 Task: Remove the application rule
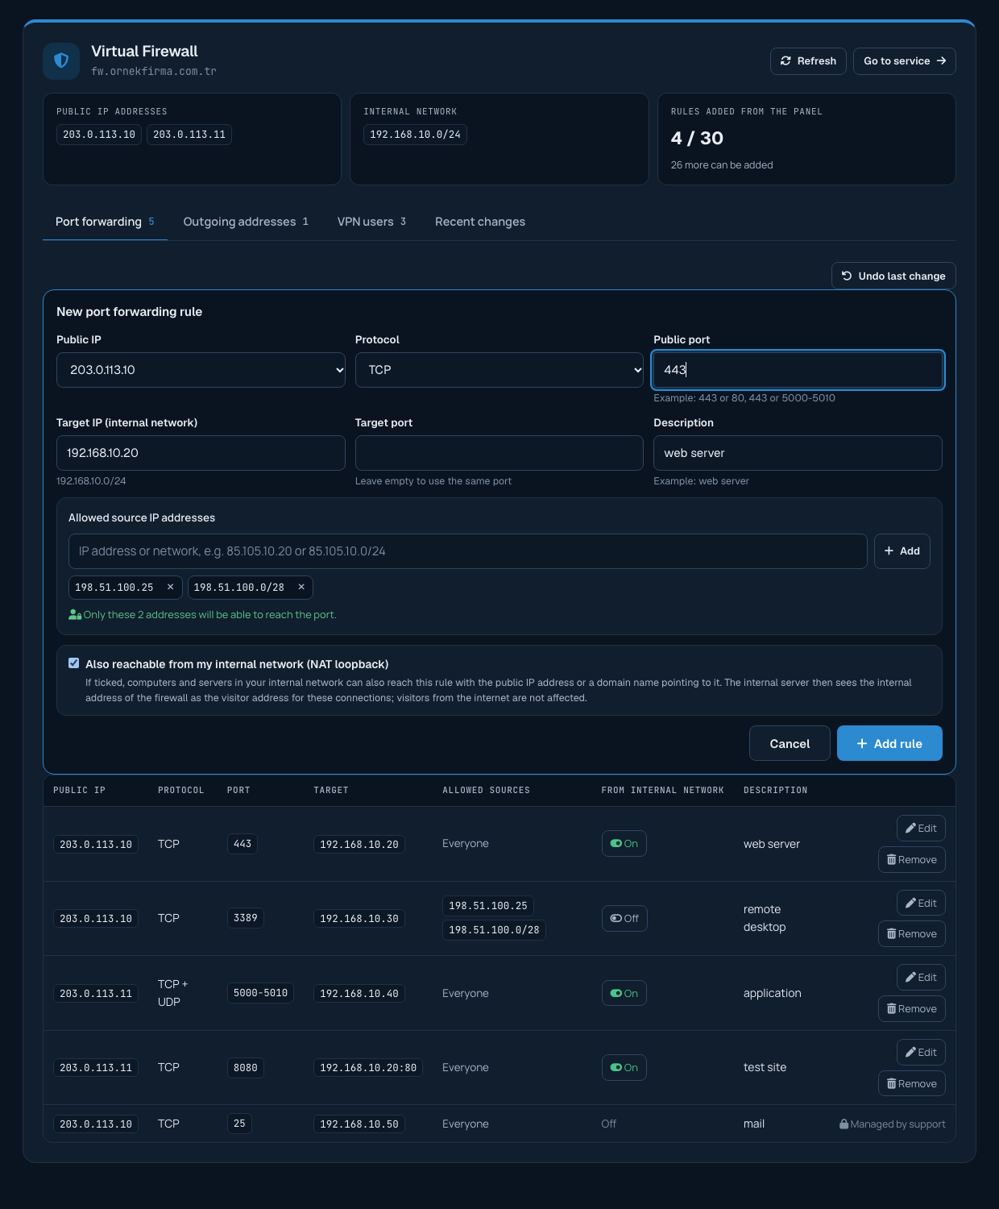(912, 1009)
